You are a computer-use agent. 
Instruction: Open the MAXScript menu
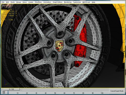pyautogui.click(x=86, y=2)
